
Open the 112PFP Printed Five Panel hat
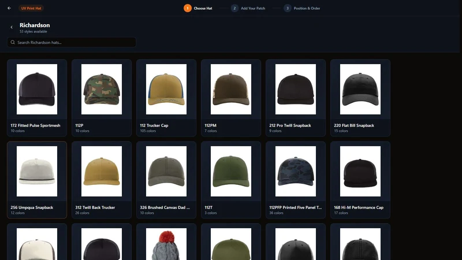pyautogui.click(x=296, y=180)
